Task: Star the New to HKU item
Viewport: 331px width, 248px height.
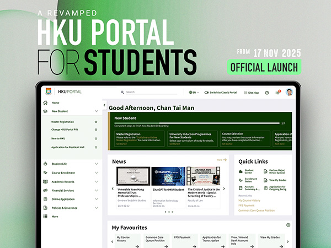Action: (96, 138)
